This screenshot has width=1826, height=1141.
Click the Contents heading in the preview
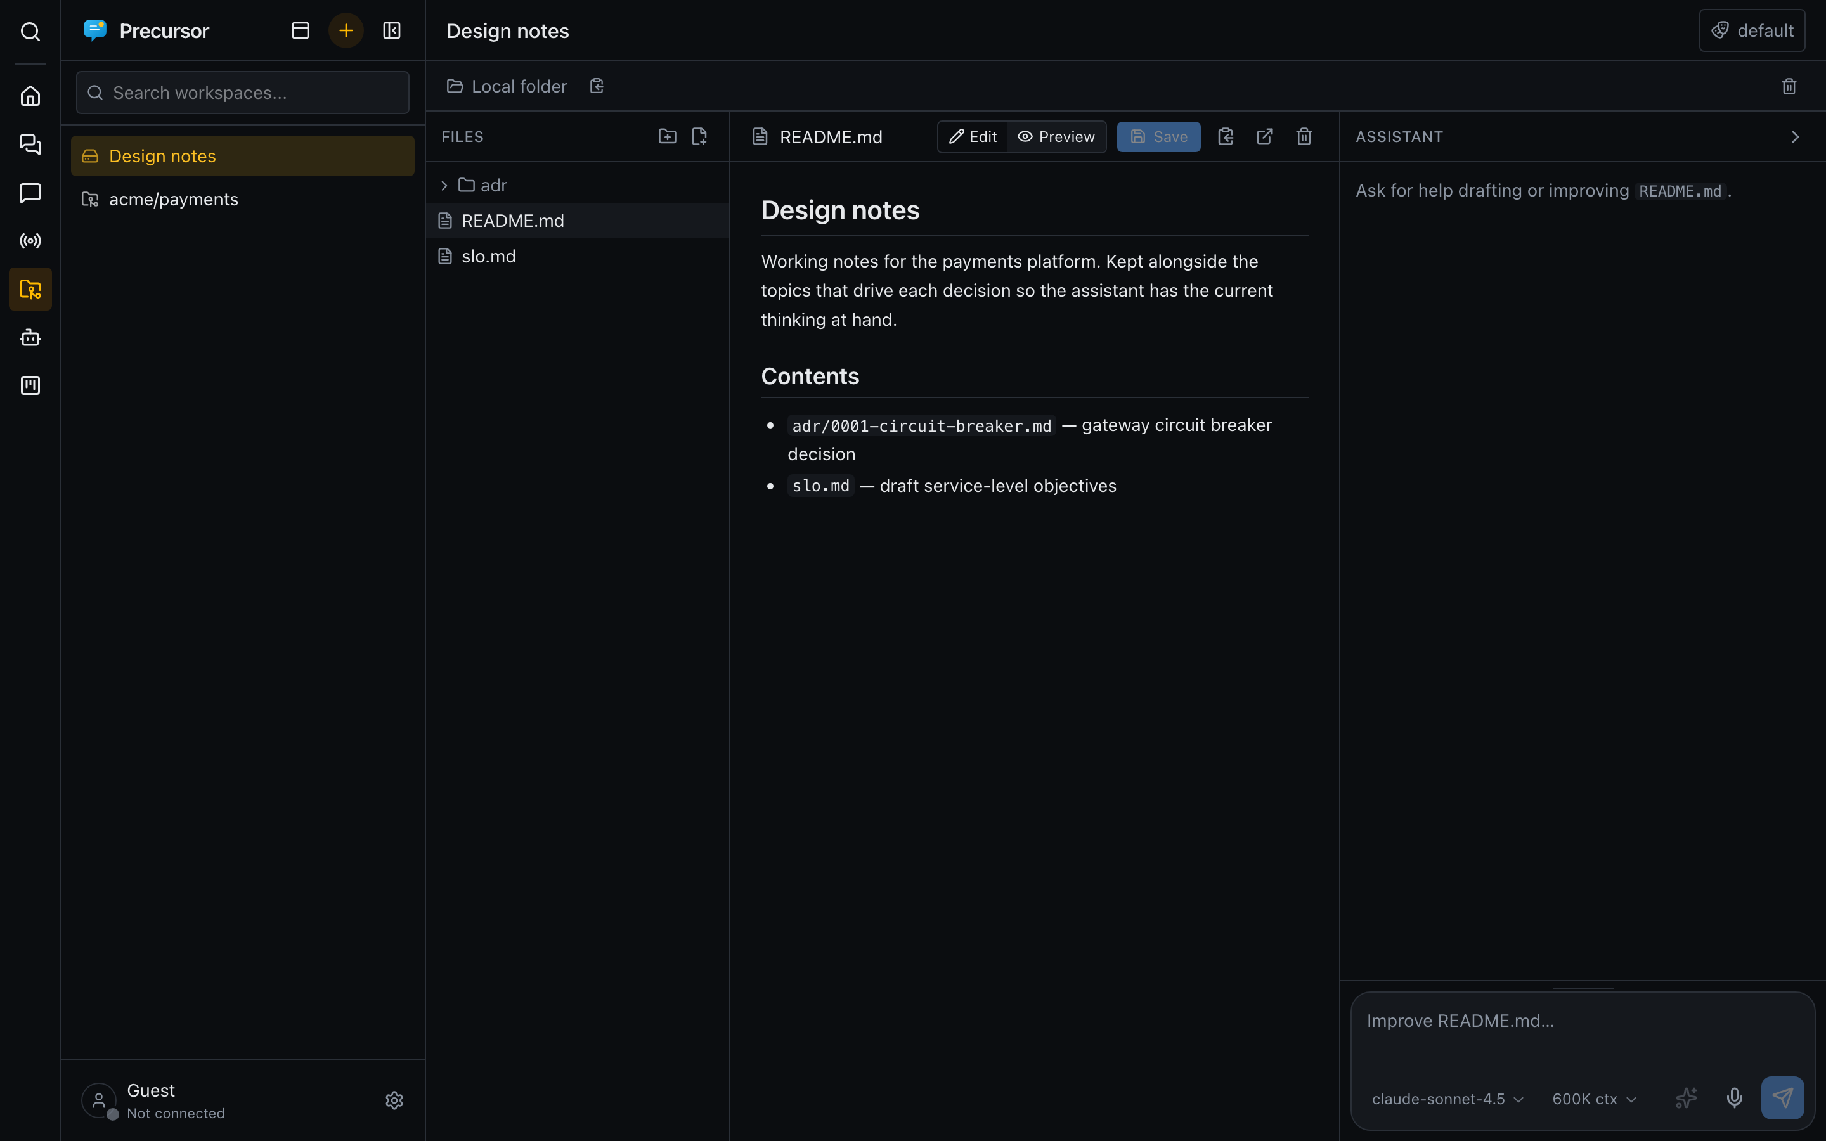(810, 376)
